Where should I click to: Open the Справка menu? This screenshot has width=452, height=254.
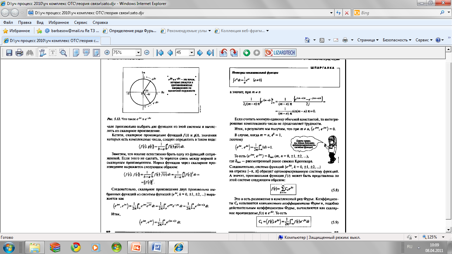click(x=100, y=22)
